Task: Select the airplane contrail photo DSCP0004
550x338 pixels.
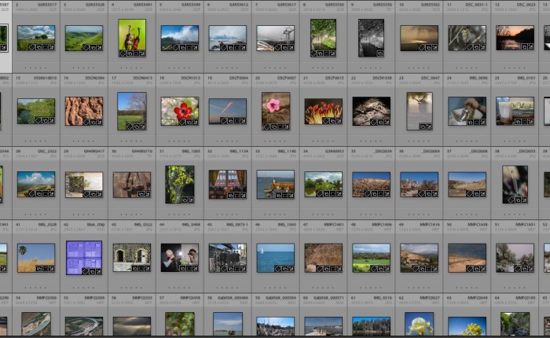Action: [227, 109]
